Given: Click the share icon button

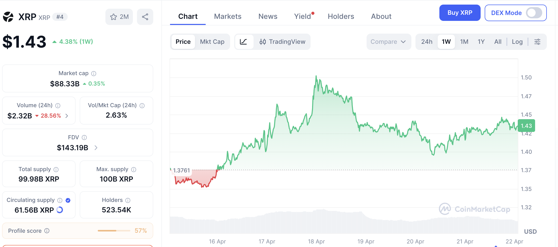Looking at the screenshot, I should pyautogui.click(x=145, y=17).
